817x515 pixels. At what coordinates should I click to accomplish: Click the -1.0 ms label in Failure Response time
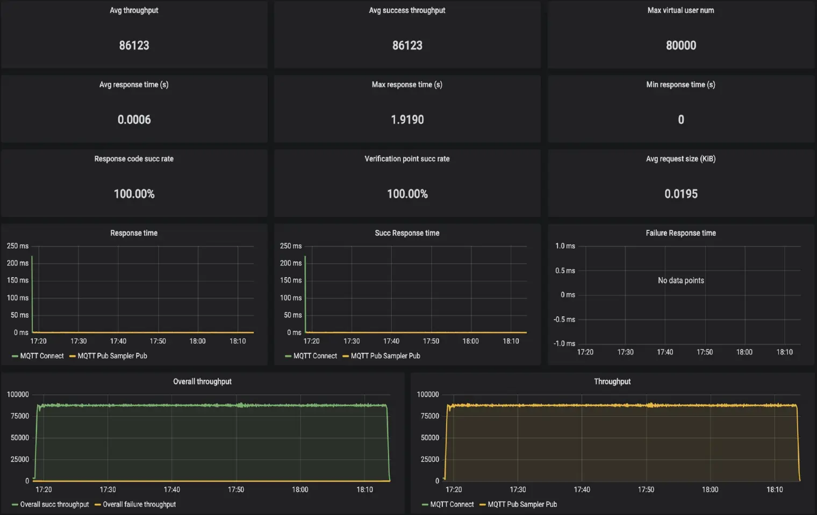(564, 343)
